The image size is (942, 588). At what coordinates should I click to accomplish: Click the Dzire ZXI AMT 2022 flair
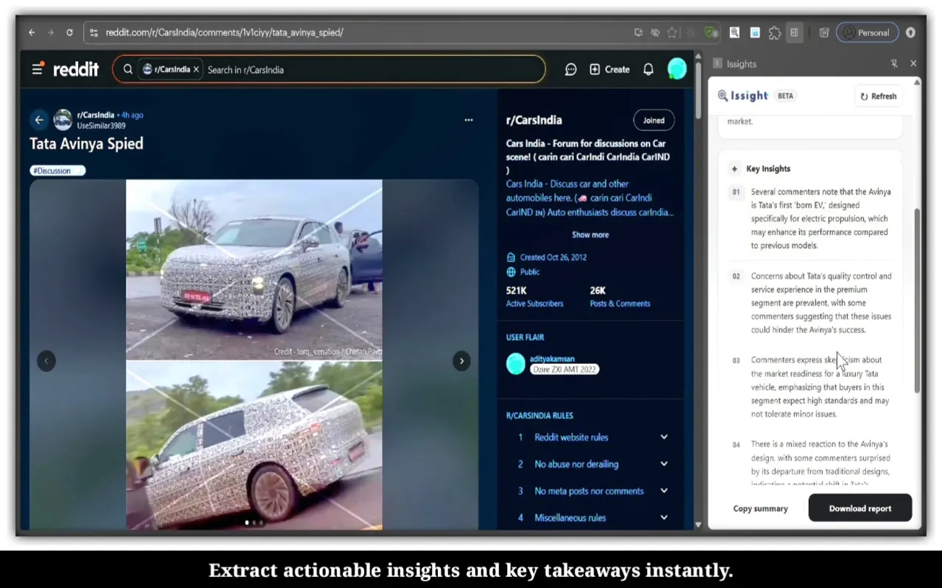click(564, 369)
